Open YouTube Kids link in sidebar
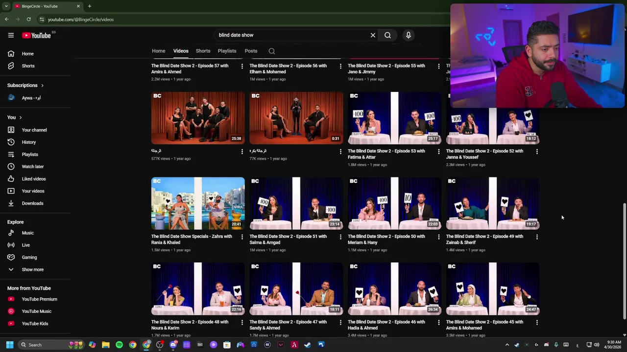The image size is (627, 352). [35, 324]
